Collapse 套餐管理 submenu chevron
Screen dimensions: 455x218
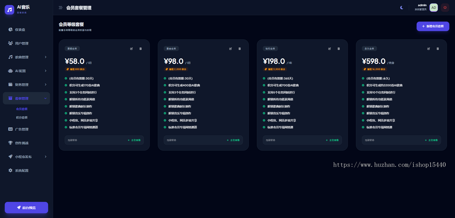pos(45,98)
